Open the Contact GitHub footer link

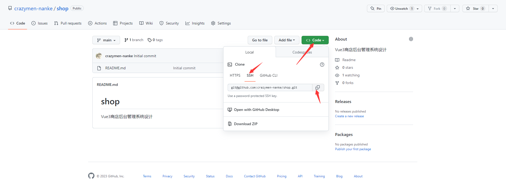(255, 176)
